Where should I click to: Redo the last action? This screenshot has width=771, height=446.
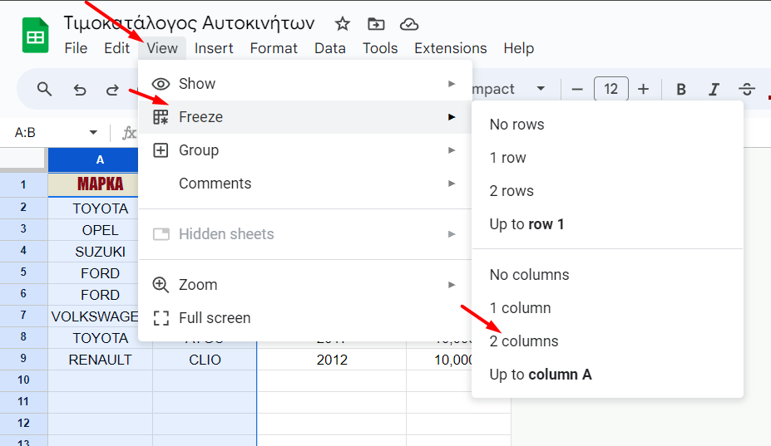[x=112, y=90]
